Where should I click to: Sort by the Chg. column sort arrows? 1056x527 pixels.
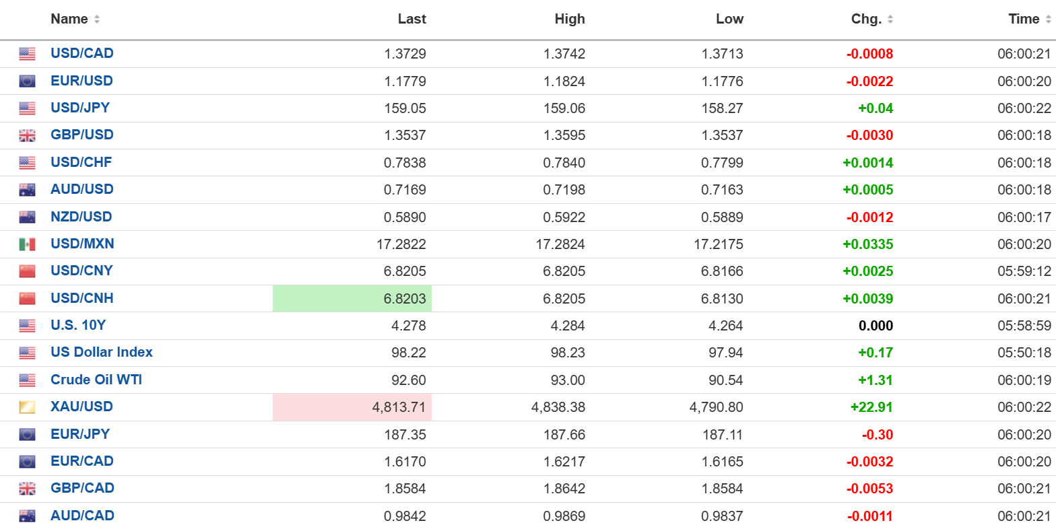(x=890, y=20)
